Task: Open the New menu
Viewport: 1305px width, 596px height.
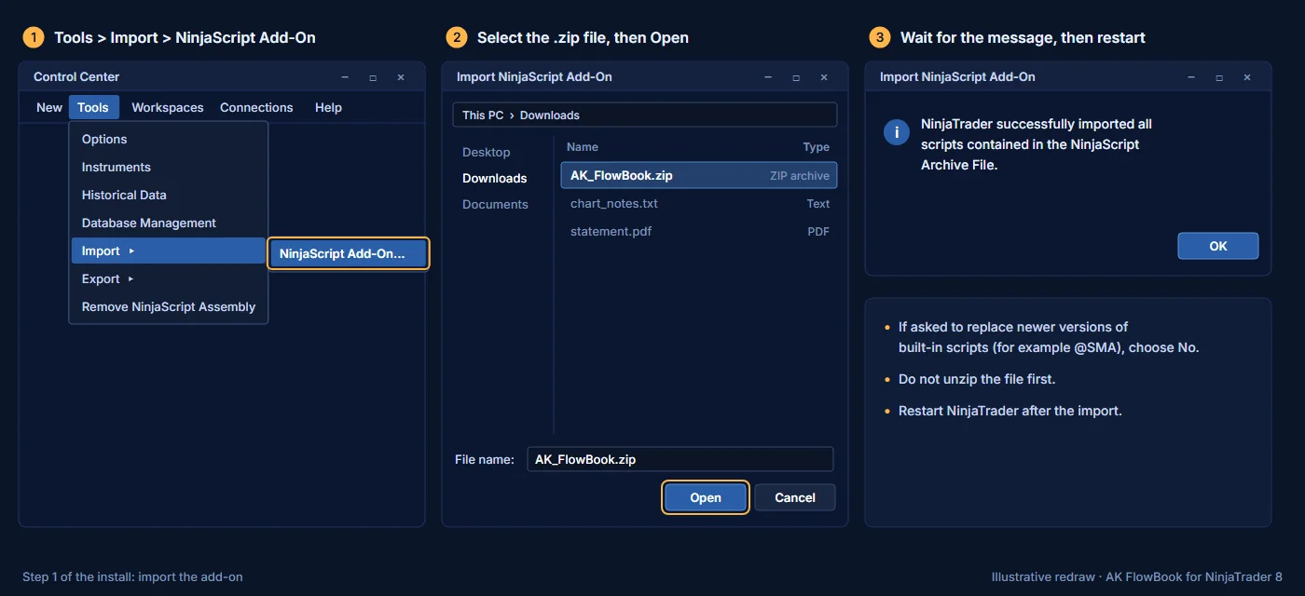Action: pos(49,107)
